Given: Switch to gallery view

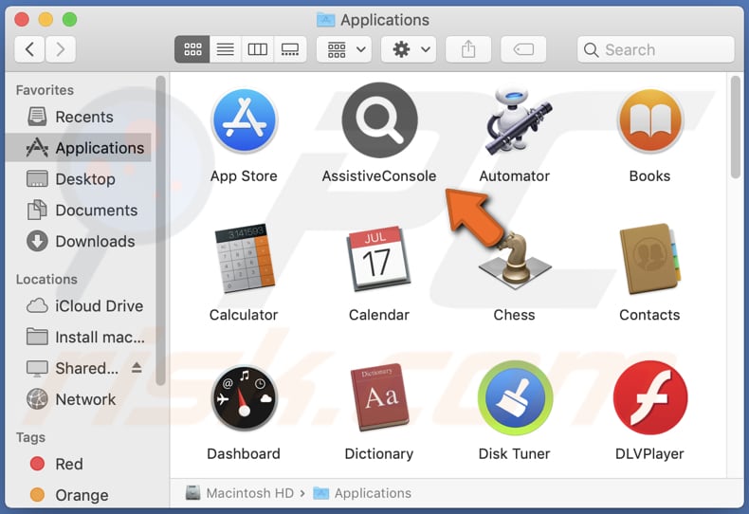Looking at the screenshot, I should point(290,49).
